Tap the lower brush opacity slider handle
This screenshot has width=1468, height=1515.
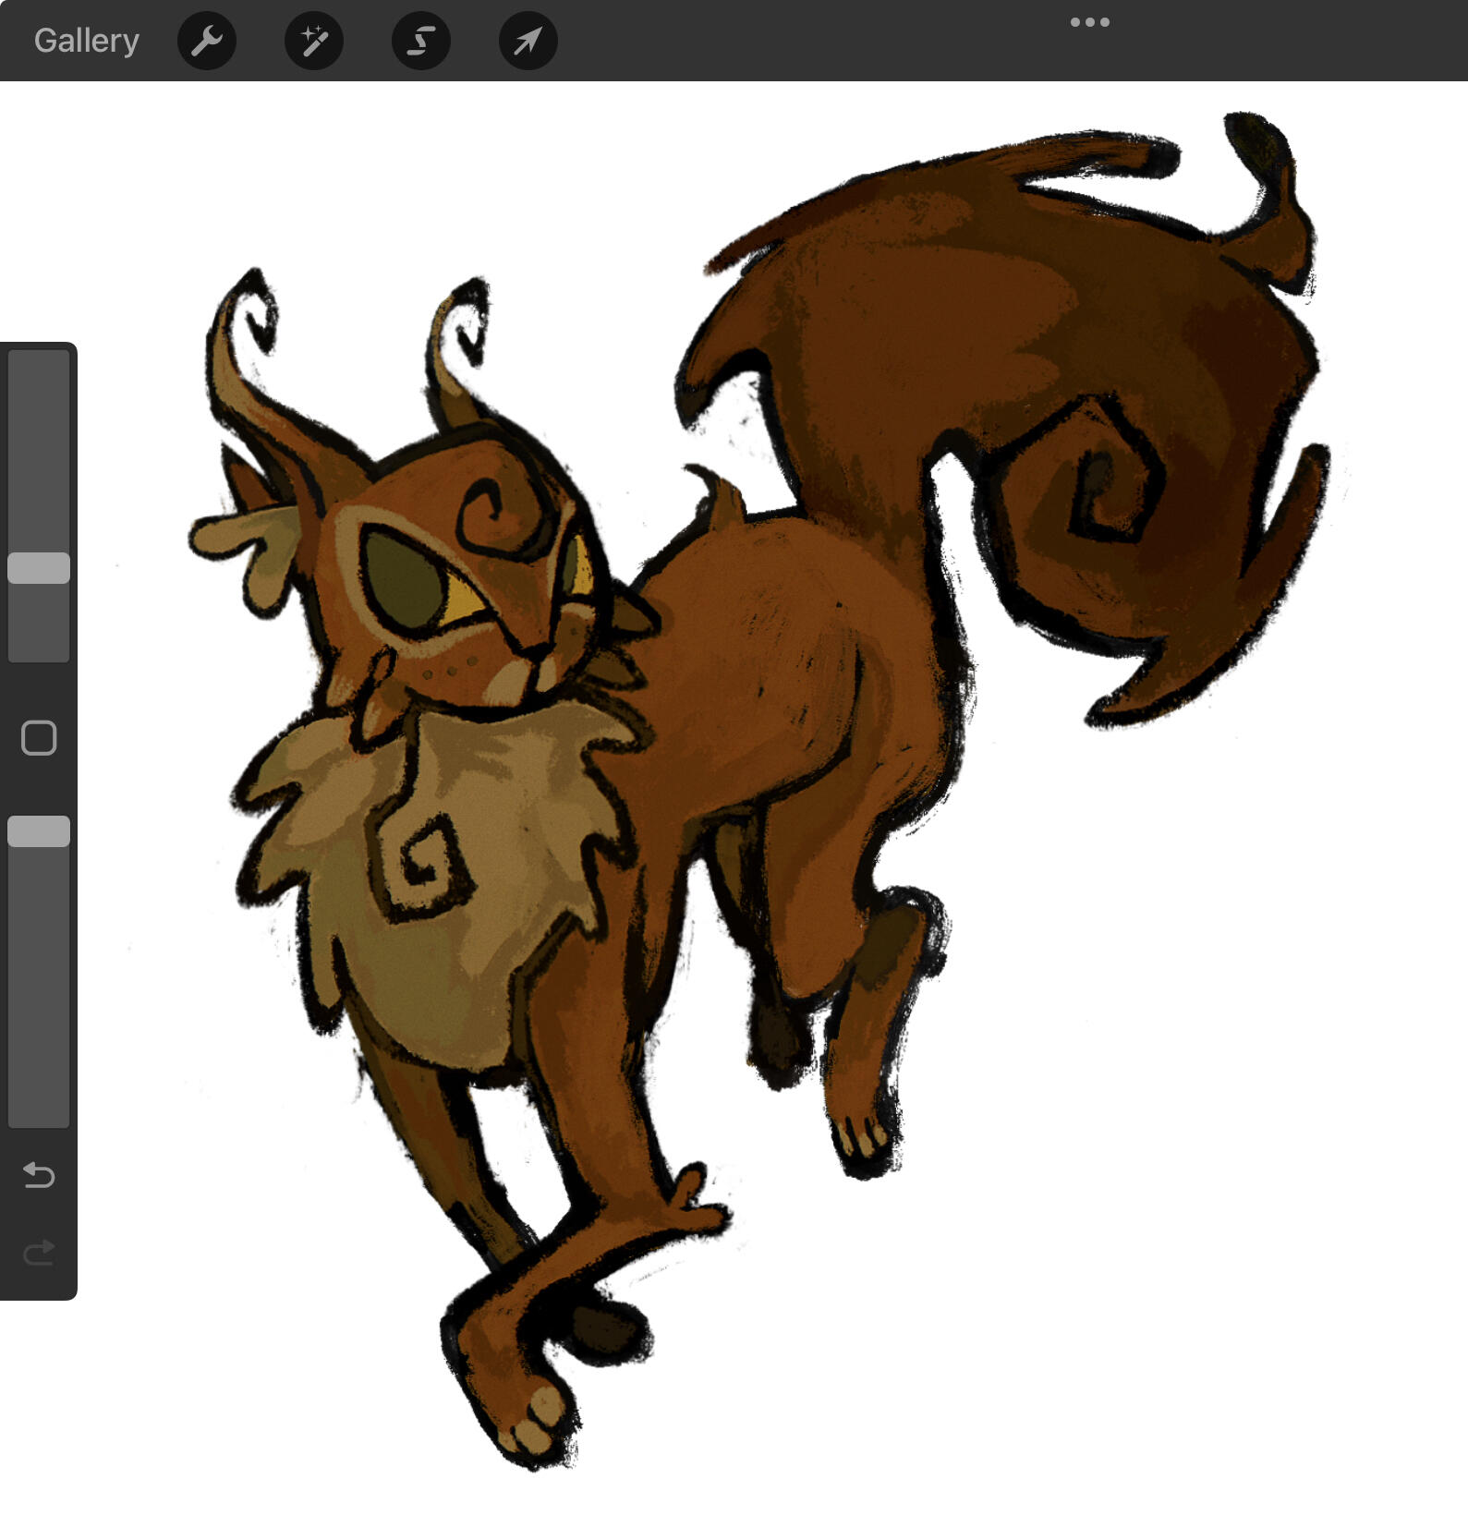tap(39, 831)
